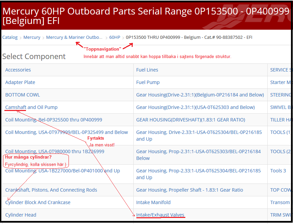The image size is (293, 224).
Task: Select Adapter Plate component
Action: pos(20,82)
